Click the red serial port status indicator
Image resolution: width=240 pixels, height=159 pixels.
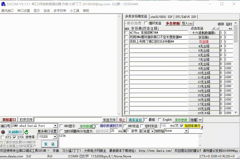click(3, 132)
